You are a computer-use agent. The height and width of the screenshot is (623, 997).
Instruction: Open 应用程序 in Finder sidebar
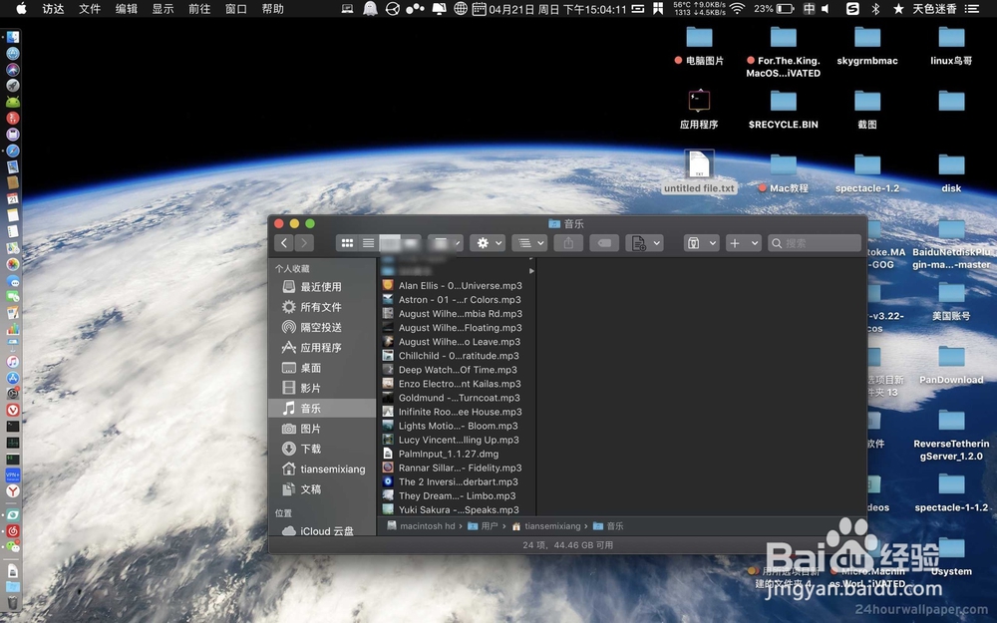tap(322, 348)
